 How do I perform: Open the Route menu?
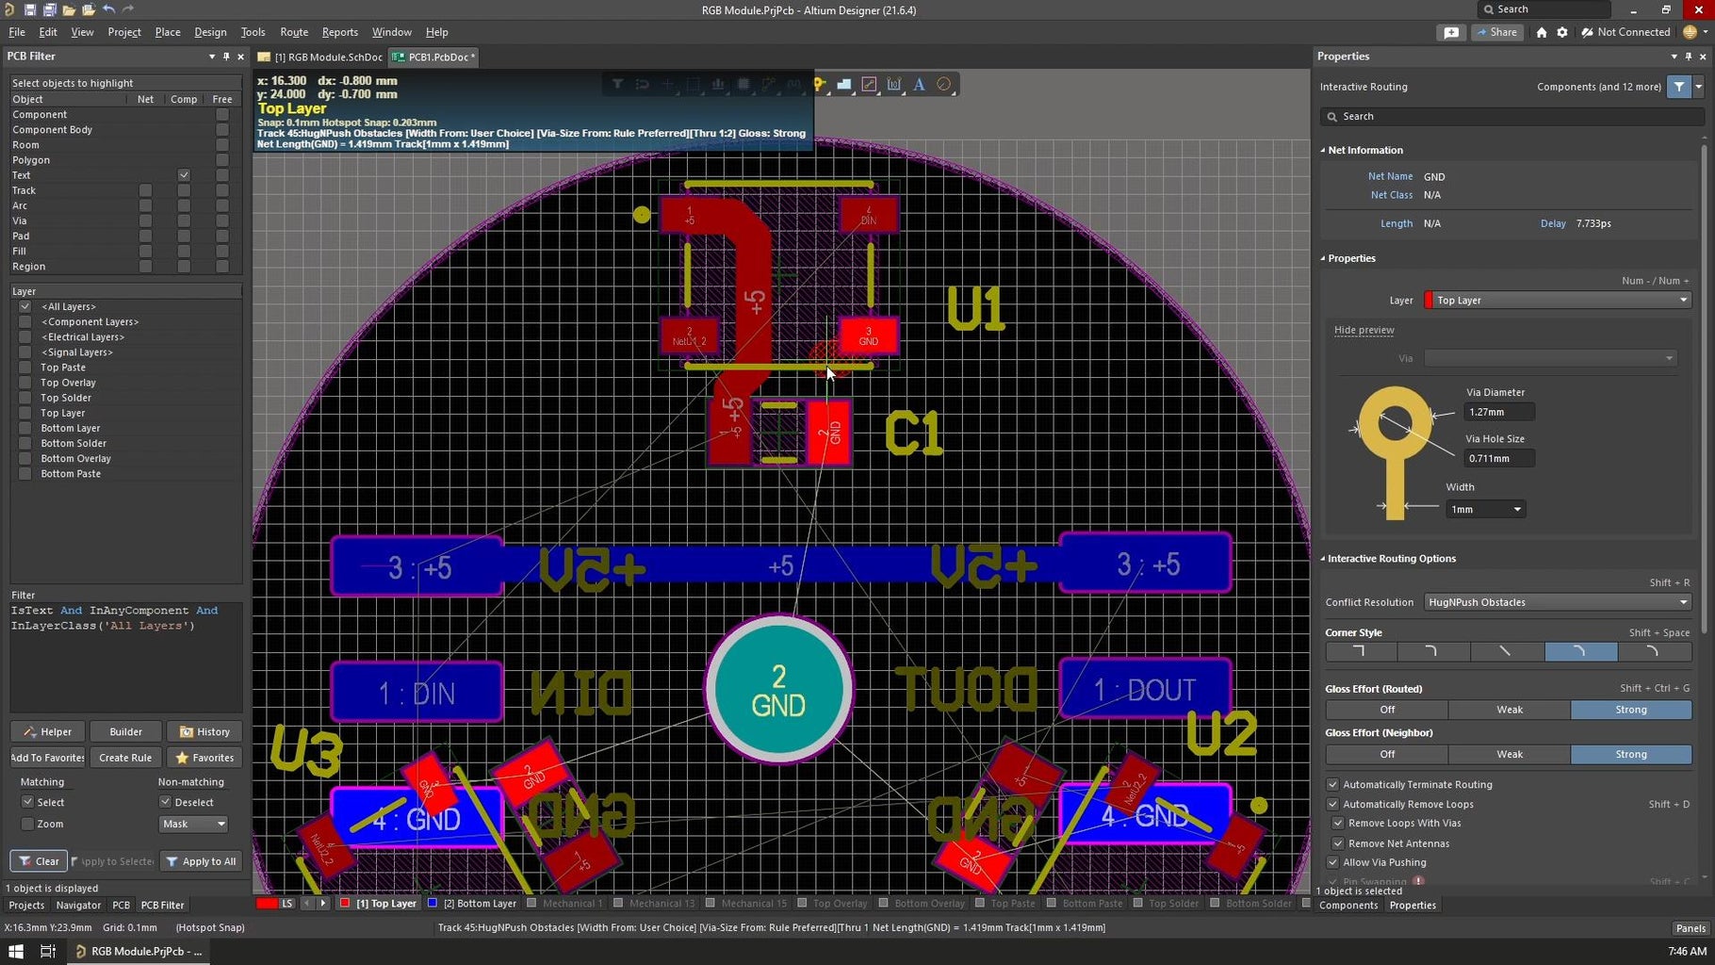tap(294, 31)
